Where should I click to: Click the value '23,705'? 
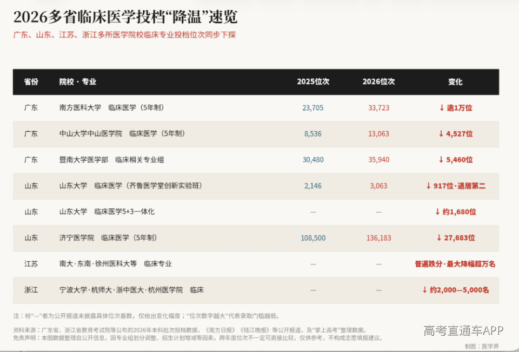(x=313, y=108)
